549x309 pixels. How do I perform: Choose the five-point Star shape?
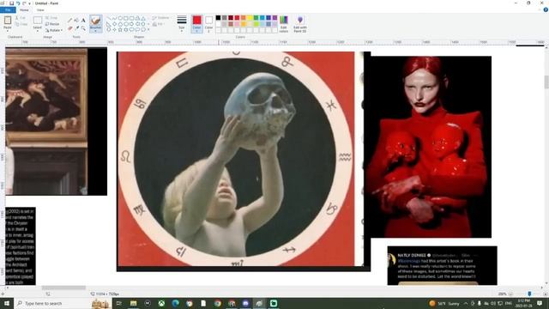[x=120, y=30]
